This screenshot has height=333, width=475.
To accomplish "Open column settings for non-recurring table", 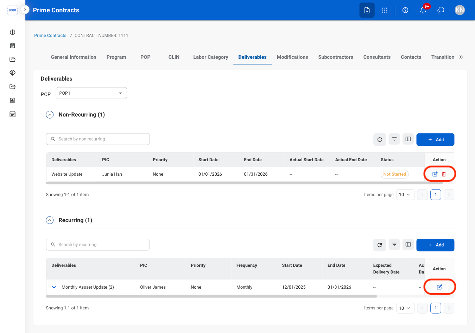I will [408, 139].
